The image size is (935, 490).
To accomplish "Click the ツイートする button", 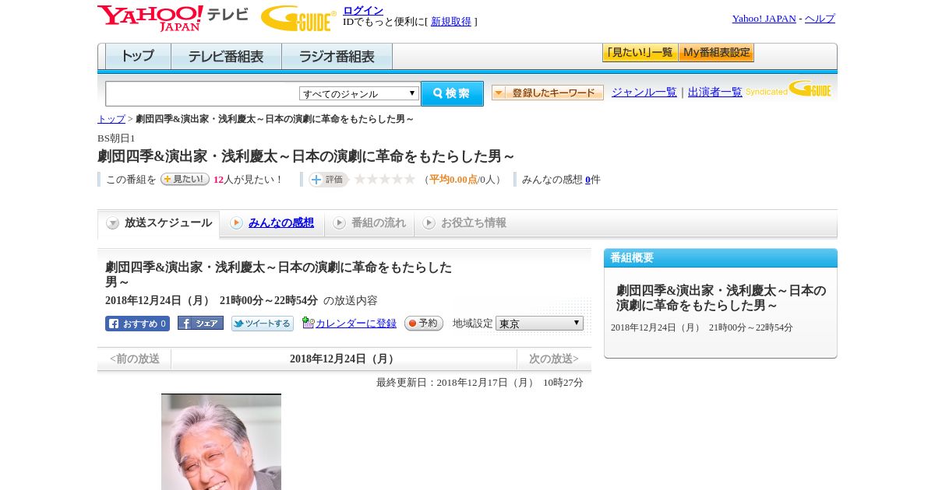I will coord(263,324).
